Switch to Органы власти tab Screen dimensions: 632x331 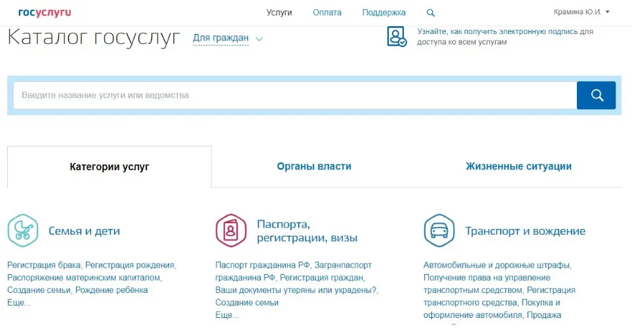[x=314, y=167]
